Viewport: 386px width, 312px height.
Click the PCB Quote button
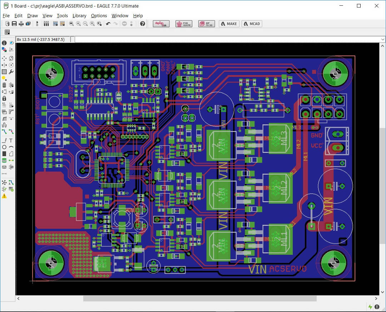pos(184,24)
